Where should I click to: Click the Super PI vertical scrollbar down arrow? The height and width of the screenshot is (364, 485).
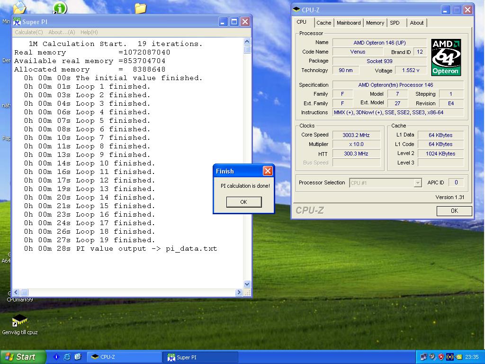tap(247, 284)
